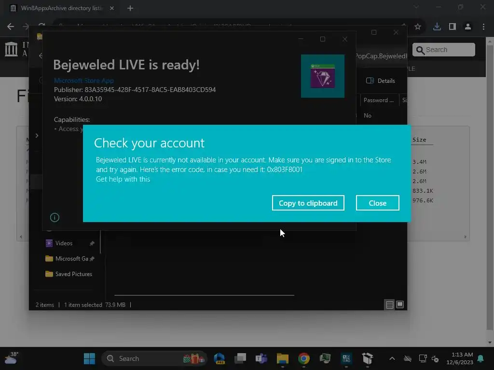The image size is (494, 370).
Task: Click the info circle icon in installer
Action: 55,217
